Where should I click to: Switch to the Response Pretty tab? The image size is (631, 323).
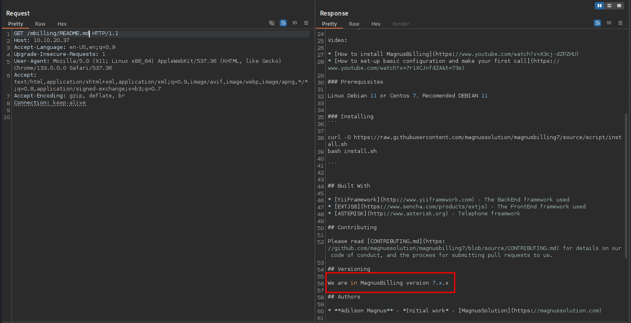pyautogui.click(x=329, y=24)
